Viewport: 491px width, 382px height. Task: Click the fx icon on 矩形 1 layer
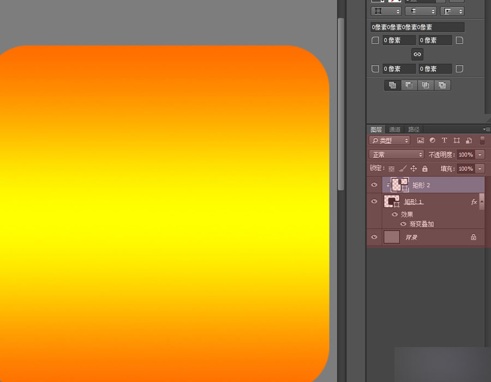[474, 202]
